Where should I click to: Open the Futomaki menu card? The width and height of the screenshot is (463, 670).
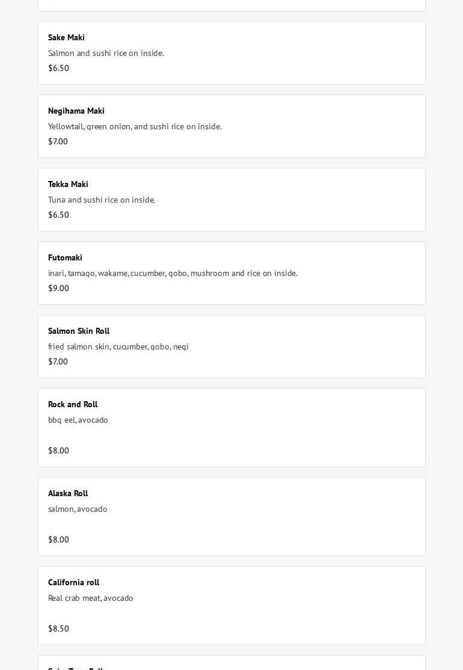click(65, 257)
